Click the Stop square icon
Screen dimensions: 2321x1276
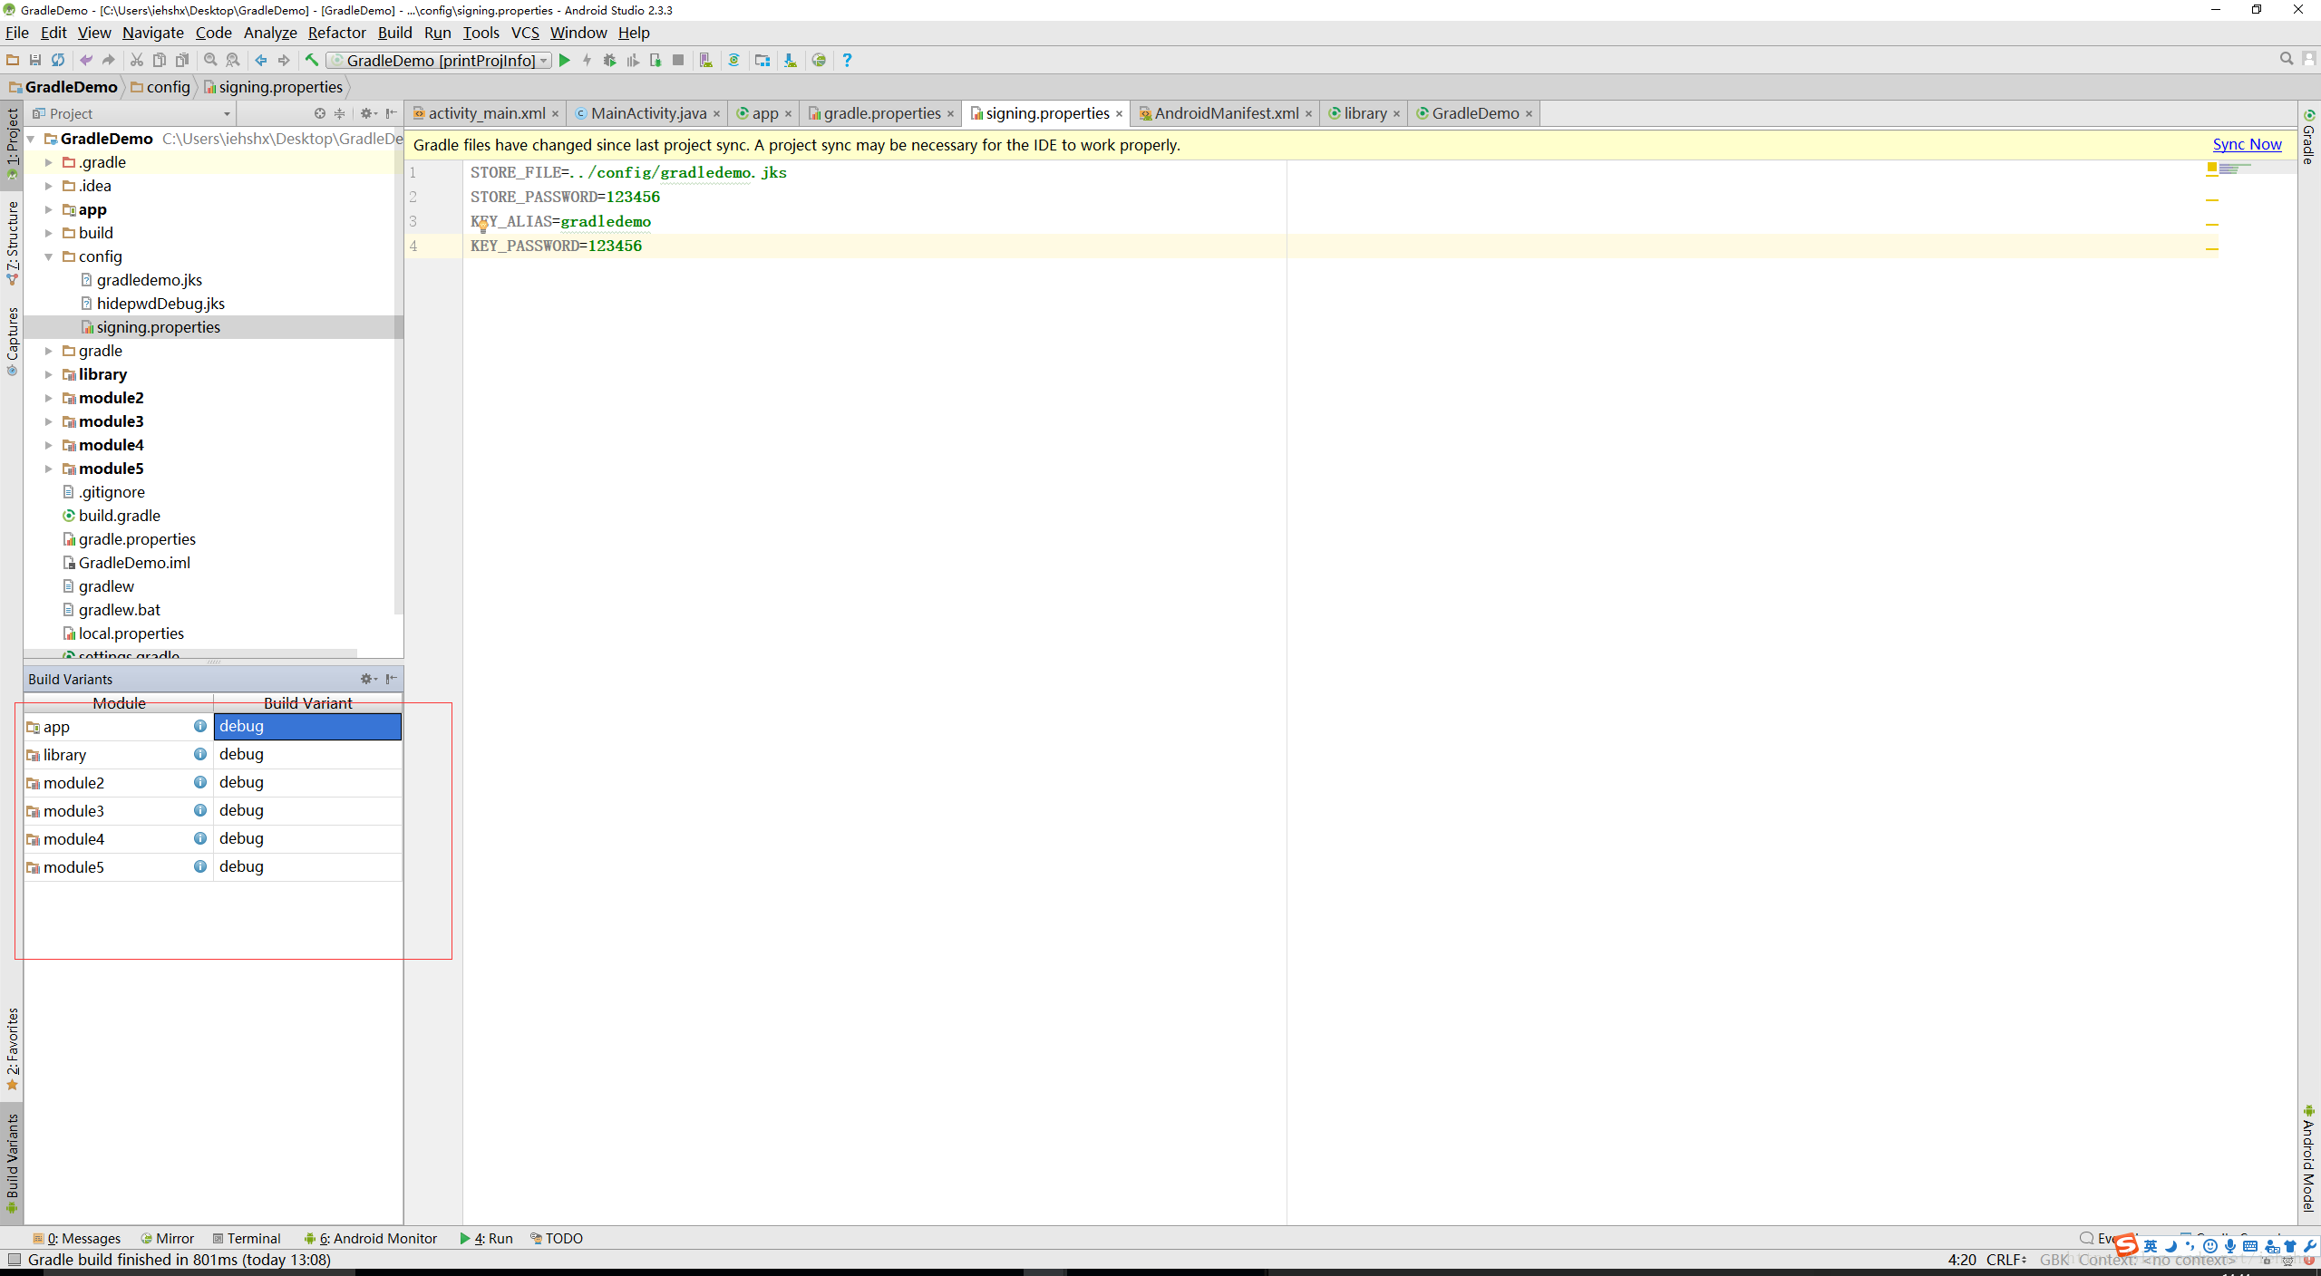(x=678, y=60)
